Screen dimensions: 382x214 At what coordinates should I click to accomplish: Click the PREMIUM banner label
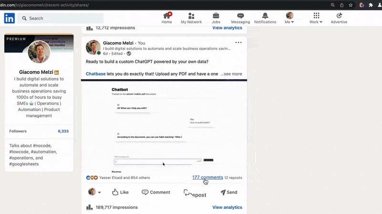click(x=16, y=39)
